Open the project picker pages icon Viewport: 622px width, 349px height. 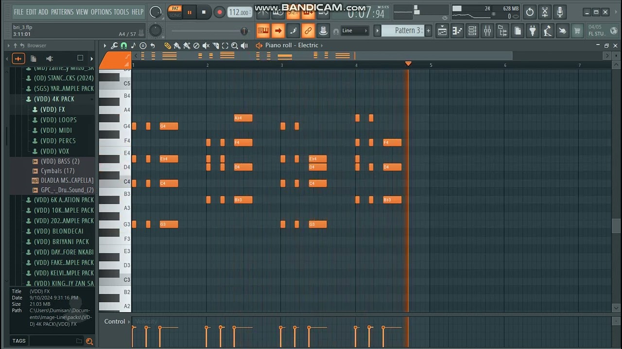click(518, 31)
